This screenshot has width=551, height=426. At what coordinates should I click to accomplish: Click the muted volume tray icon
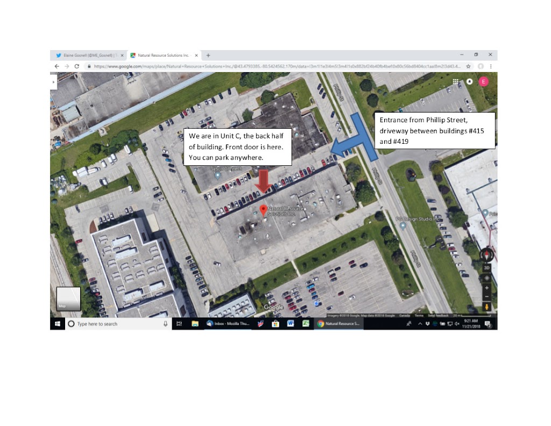(x=457, y=324)
